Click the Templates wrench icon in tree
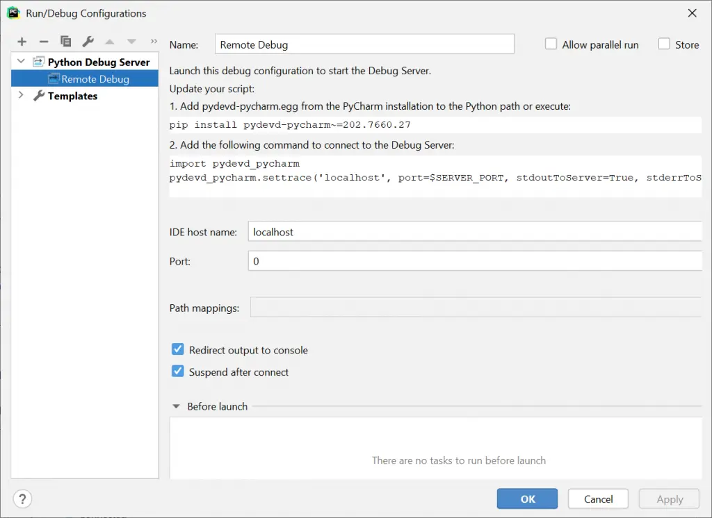Viewport: 712px width, 518px height. point(39,96)
